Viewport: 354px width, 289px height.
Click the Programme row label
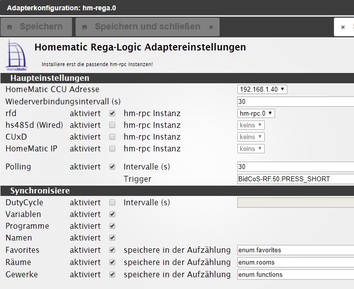27,226
